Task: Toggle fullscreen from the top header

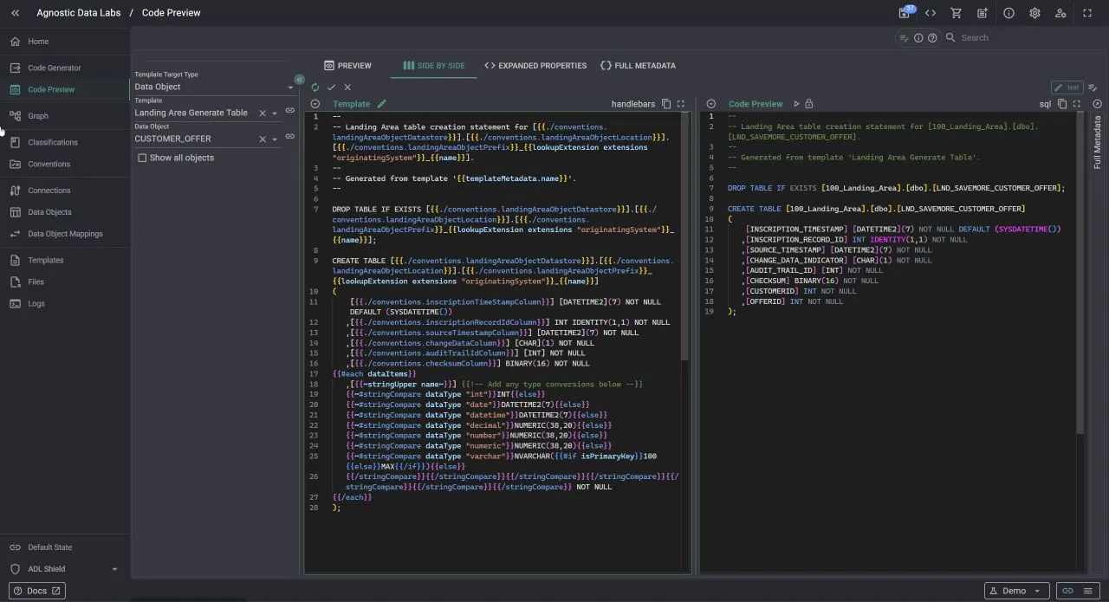Action: (x=1087, y=13)
